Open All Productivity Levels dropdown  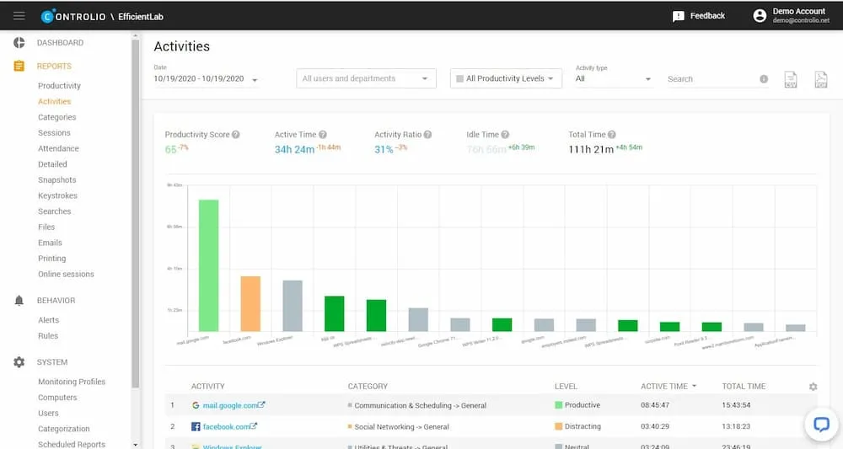(506, 78)
